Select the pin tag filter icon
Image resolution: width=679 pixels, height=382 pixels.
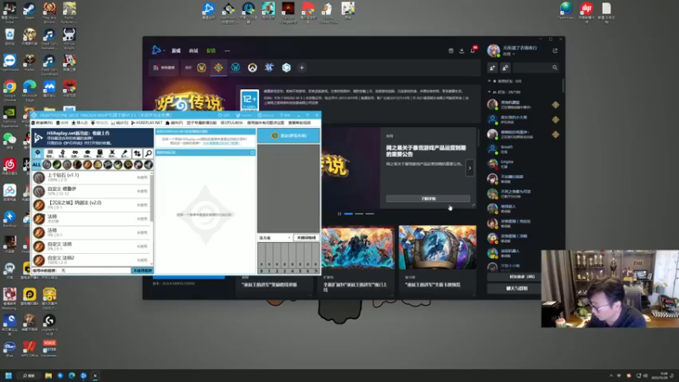(124, 154)
